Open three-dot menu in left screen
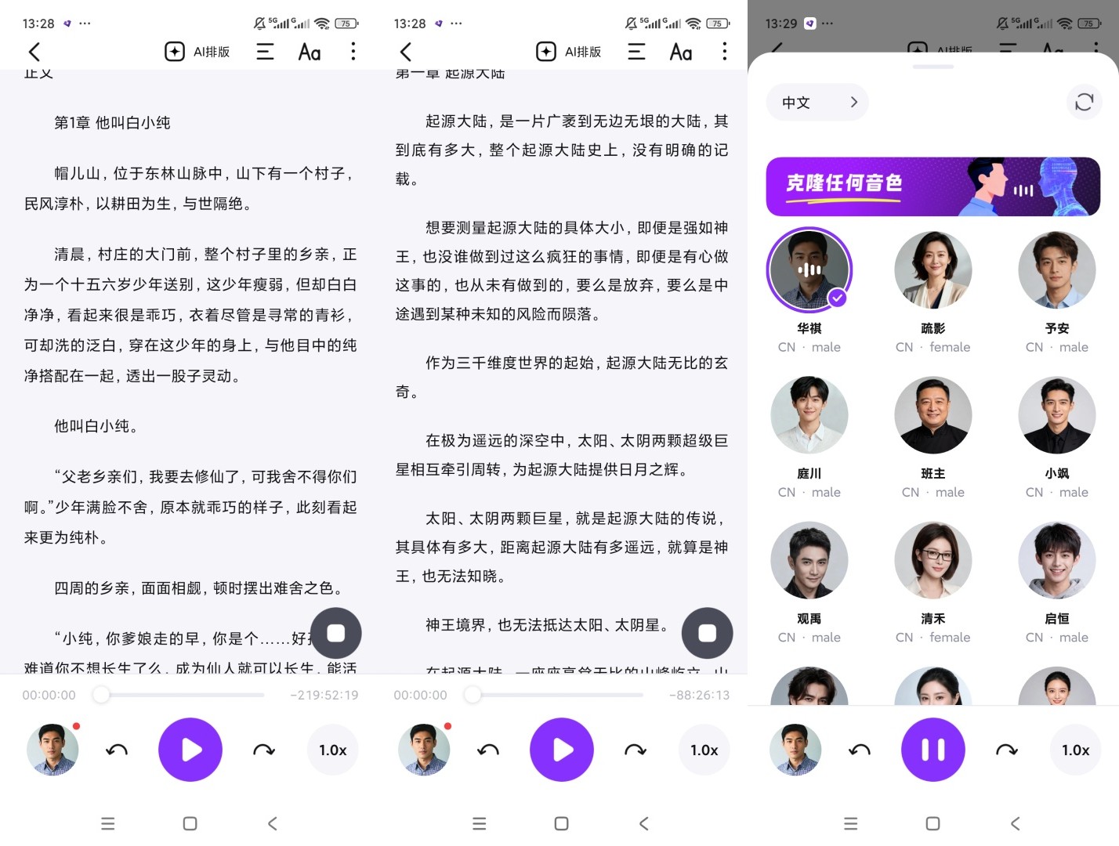Image resolution: width=1119 pixels, height=846 pixels. point(353,52)
